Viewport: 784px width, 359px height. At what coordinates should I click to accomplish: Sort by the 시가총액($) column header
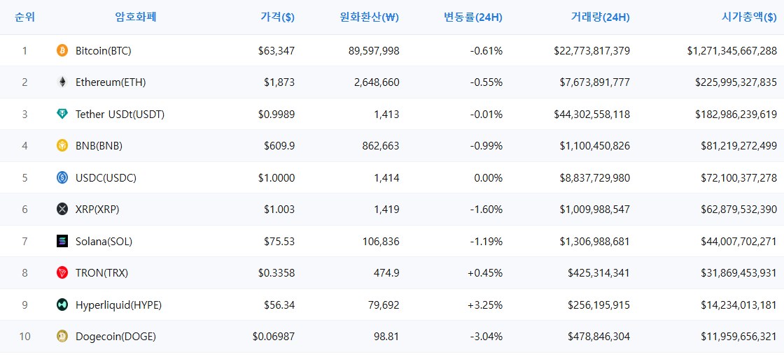[x=749, y=17]
